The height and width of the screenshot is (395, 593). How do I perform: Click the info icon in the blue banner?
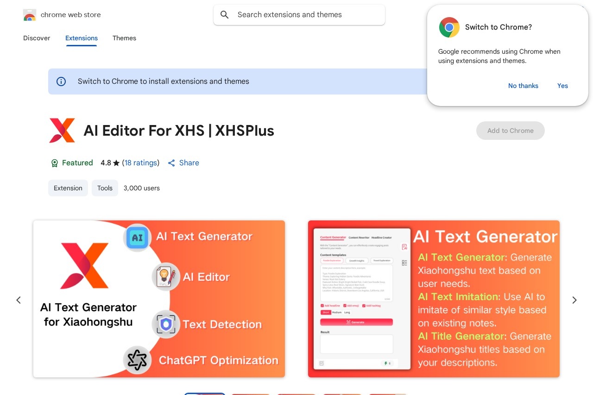point(61,82)
